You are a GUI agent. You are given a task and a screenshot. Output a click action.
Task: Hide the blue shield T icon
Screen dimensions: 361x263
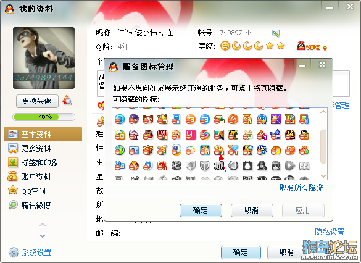click(x=148, y=165)
